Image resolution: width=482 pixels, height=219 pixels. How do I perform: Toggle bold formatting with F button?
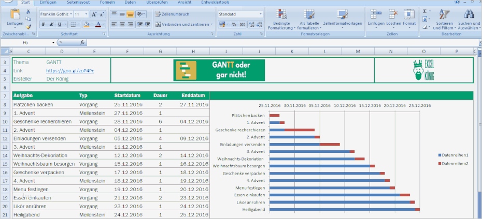pos(44,24)
